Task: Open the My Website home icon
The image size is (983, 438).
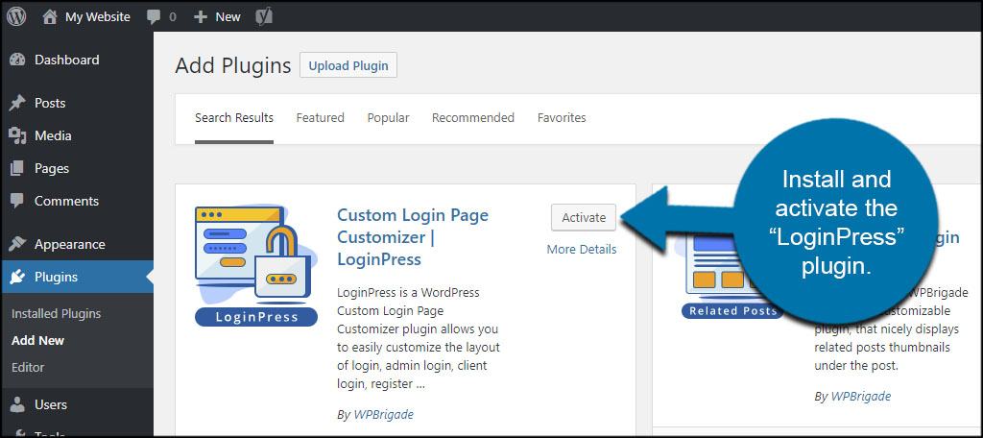Action: click(x=50, y=16)
